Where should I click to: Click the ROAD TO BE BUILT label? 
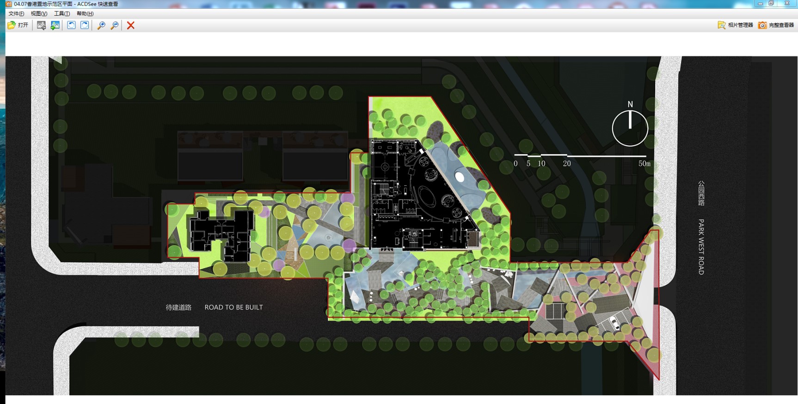click(x=233, y=307)
